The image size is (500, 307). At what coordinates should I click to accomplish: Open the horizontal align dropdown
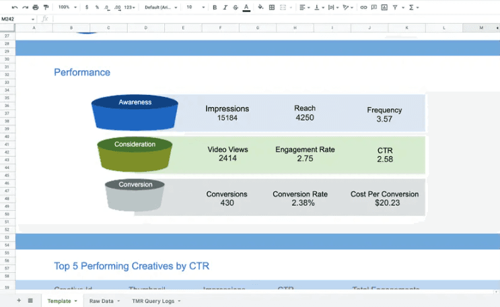point(305,7)
